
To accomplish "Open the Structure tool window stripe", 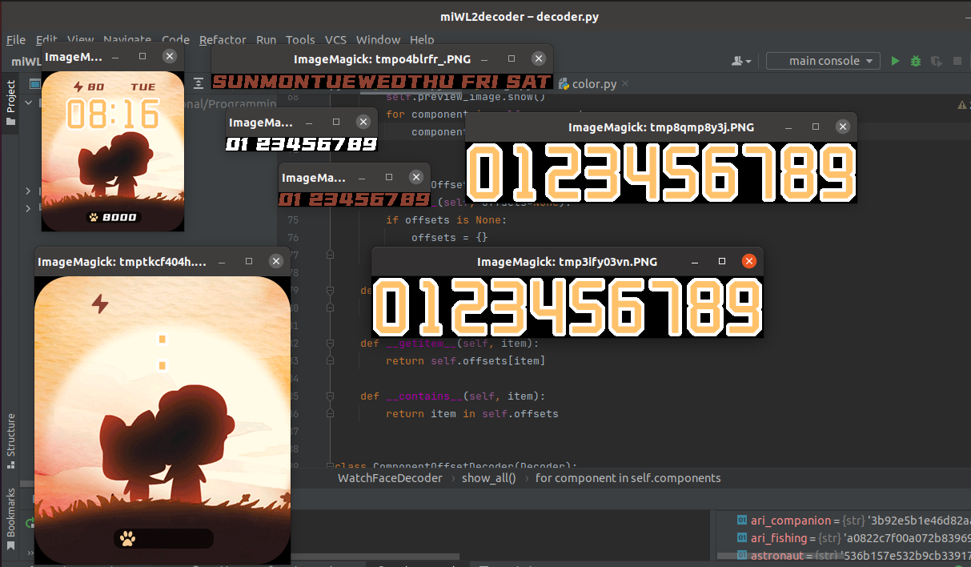I will [10, 440].
